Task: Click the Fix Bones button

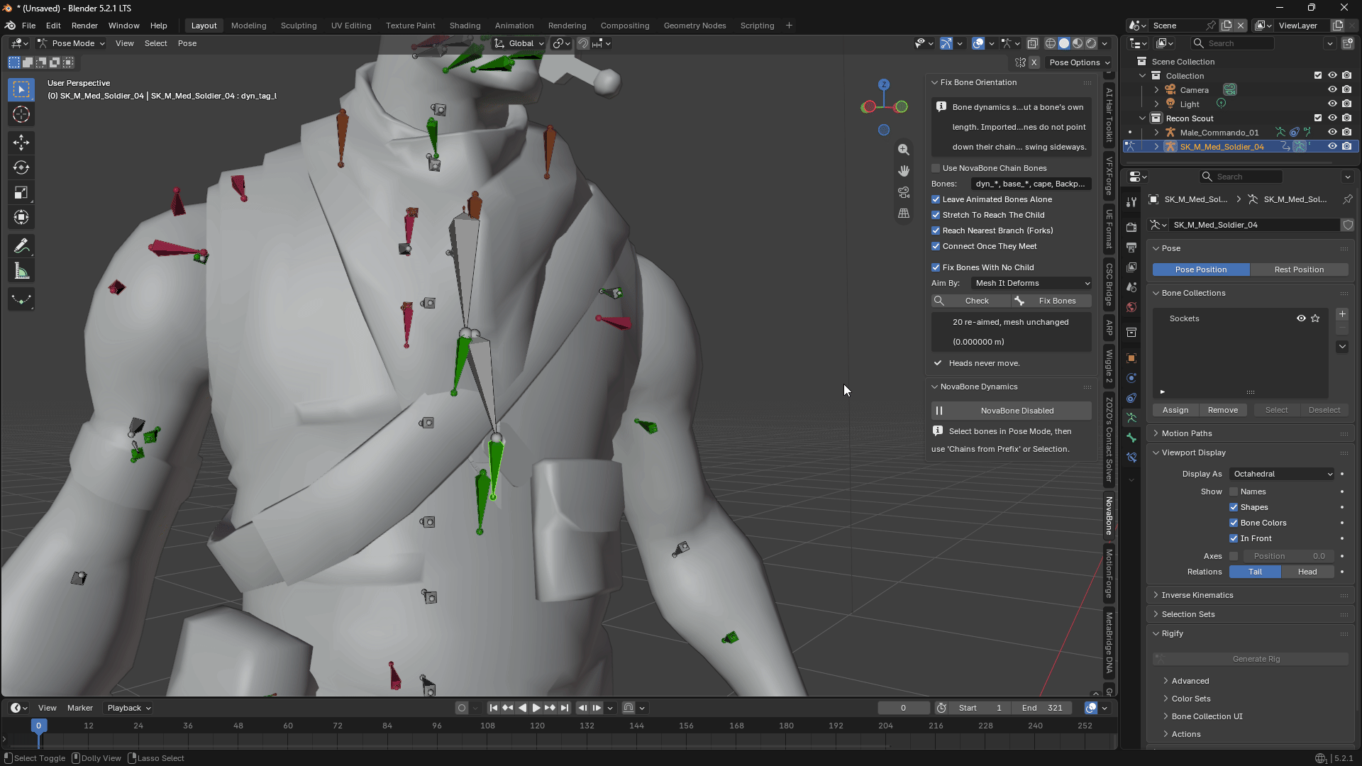Action: (x=1052, y=301)
